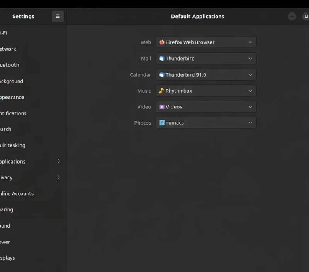Open the Calendar dropdown showing Thunderbird 91.0
Viewport: 309px width, 272px height.
tap(206, 75)
